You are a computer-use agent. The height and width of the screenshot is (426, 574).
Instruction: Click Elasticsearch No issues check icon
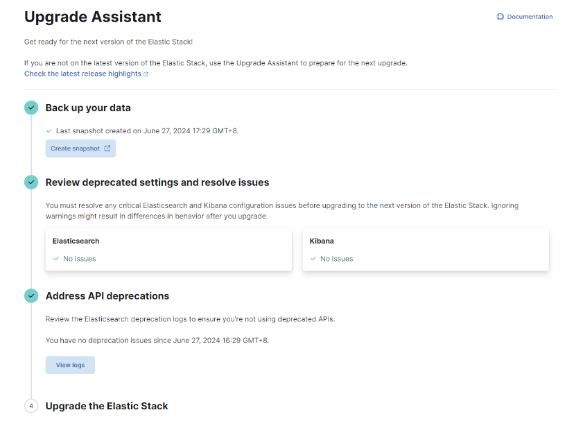point(56,259)
